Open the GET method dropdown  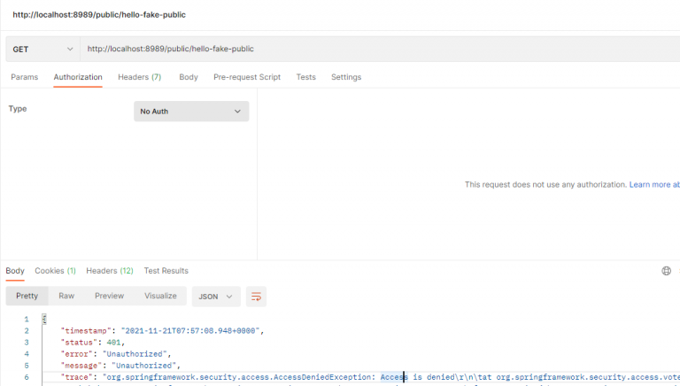[42, 49]
